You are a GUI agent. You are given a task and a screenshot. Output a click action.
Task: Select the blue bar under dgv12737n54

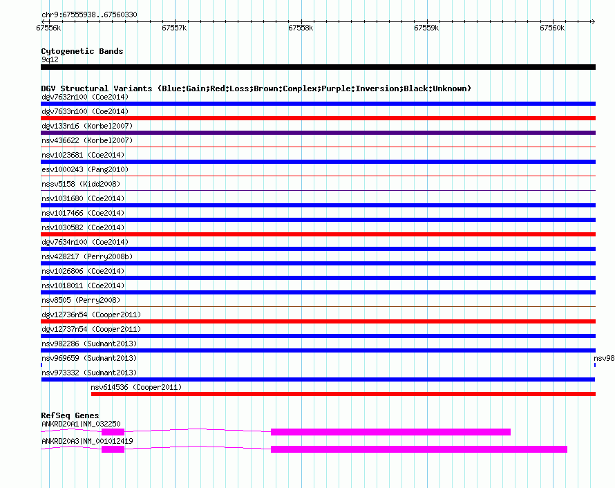pos(318,336)
